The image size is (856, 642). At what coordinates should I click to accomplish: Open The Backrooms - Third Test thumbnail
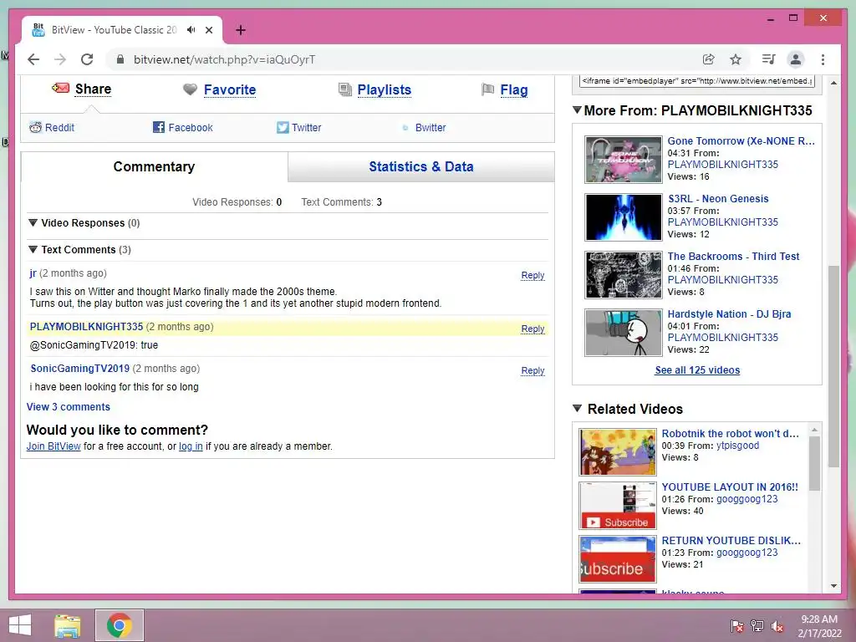623,274
